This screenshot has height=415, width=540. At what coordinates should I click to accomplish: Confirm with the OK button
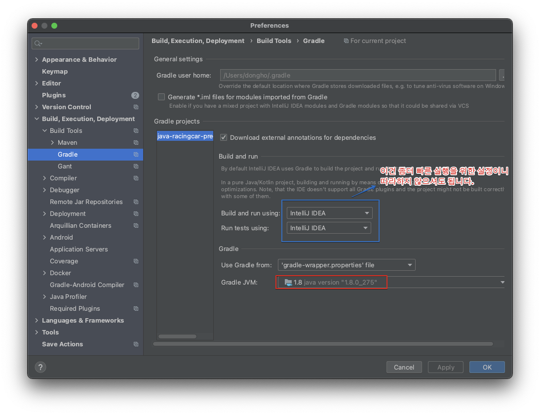(x=487, y=367)
